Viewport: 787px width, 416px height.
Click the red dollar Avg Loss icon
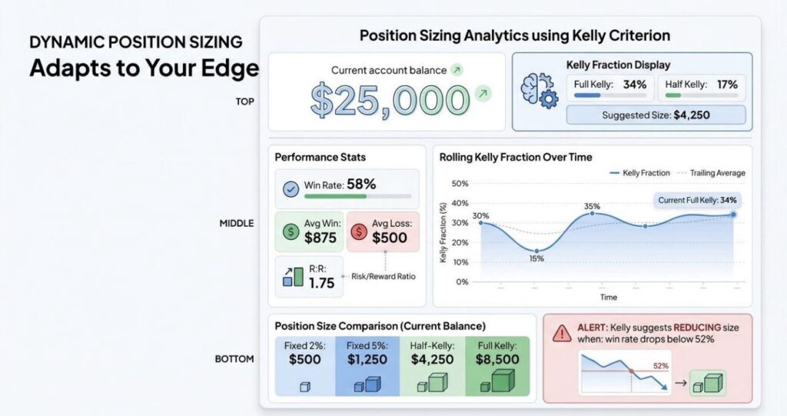pyautogui.click(x=359, y=231)
